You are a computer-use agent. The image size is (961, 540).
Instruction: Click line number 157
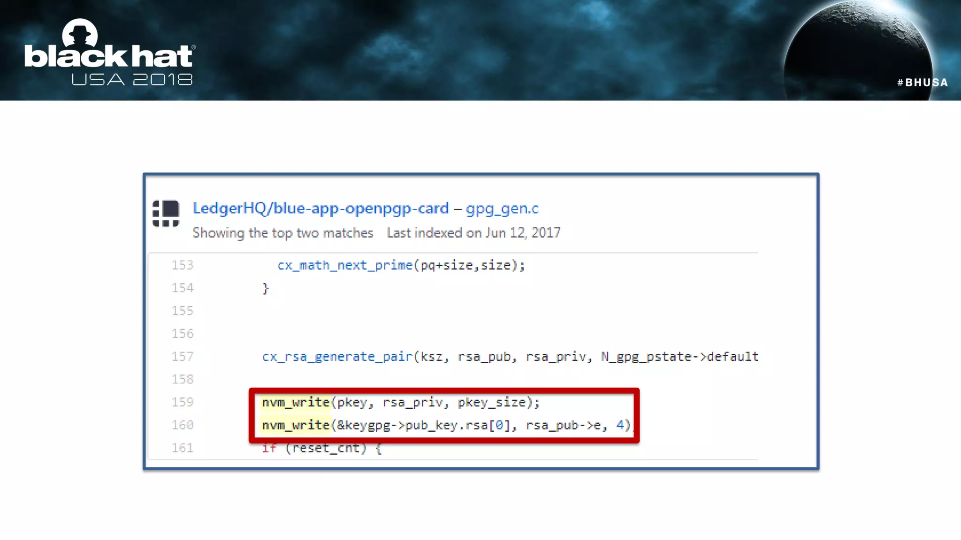pyautogui.click(x=183, y=357)
